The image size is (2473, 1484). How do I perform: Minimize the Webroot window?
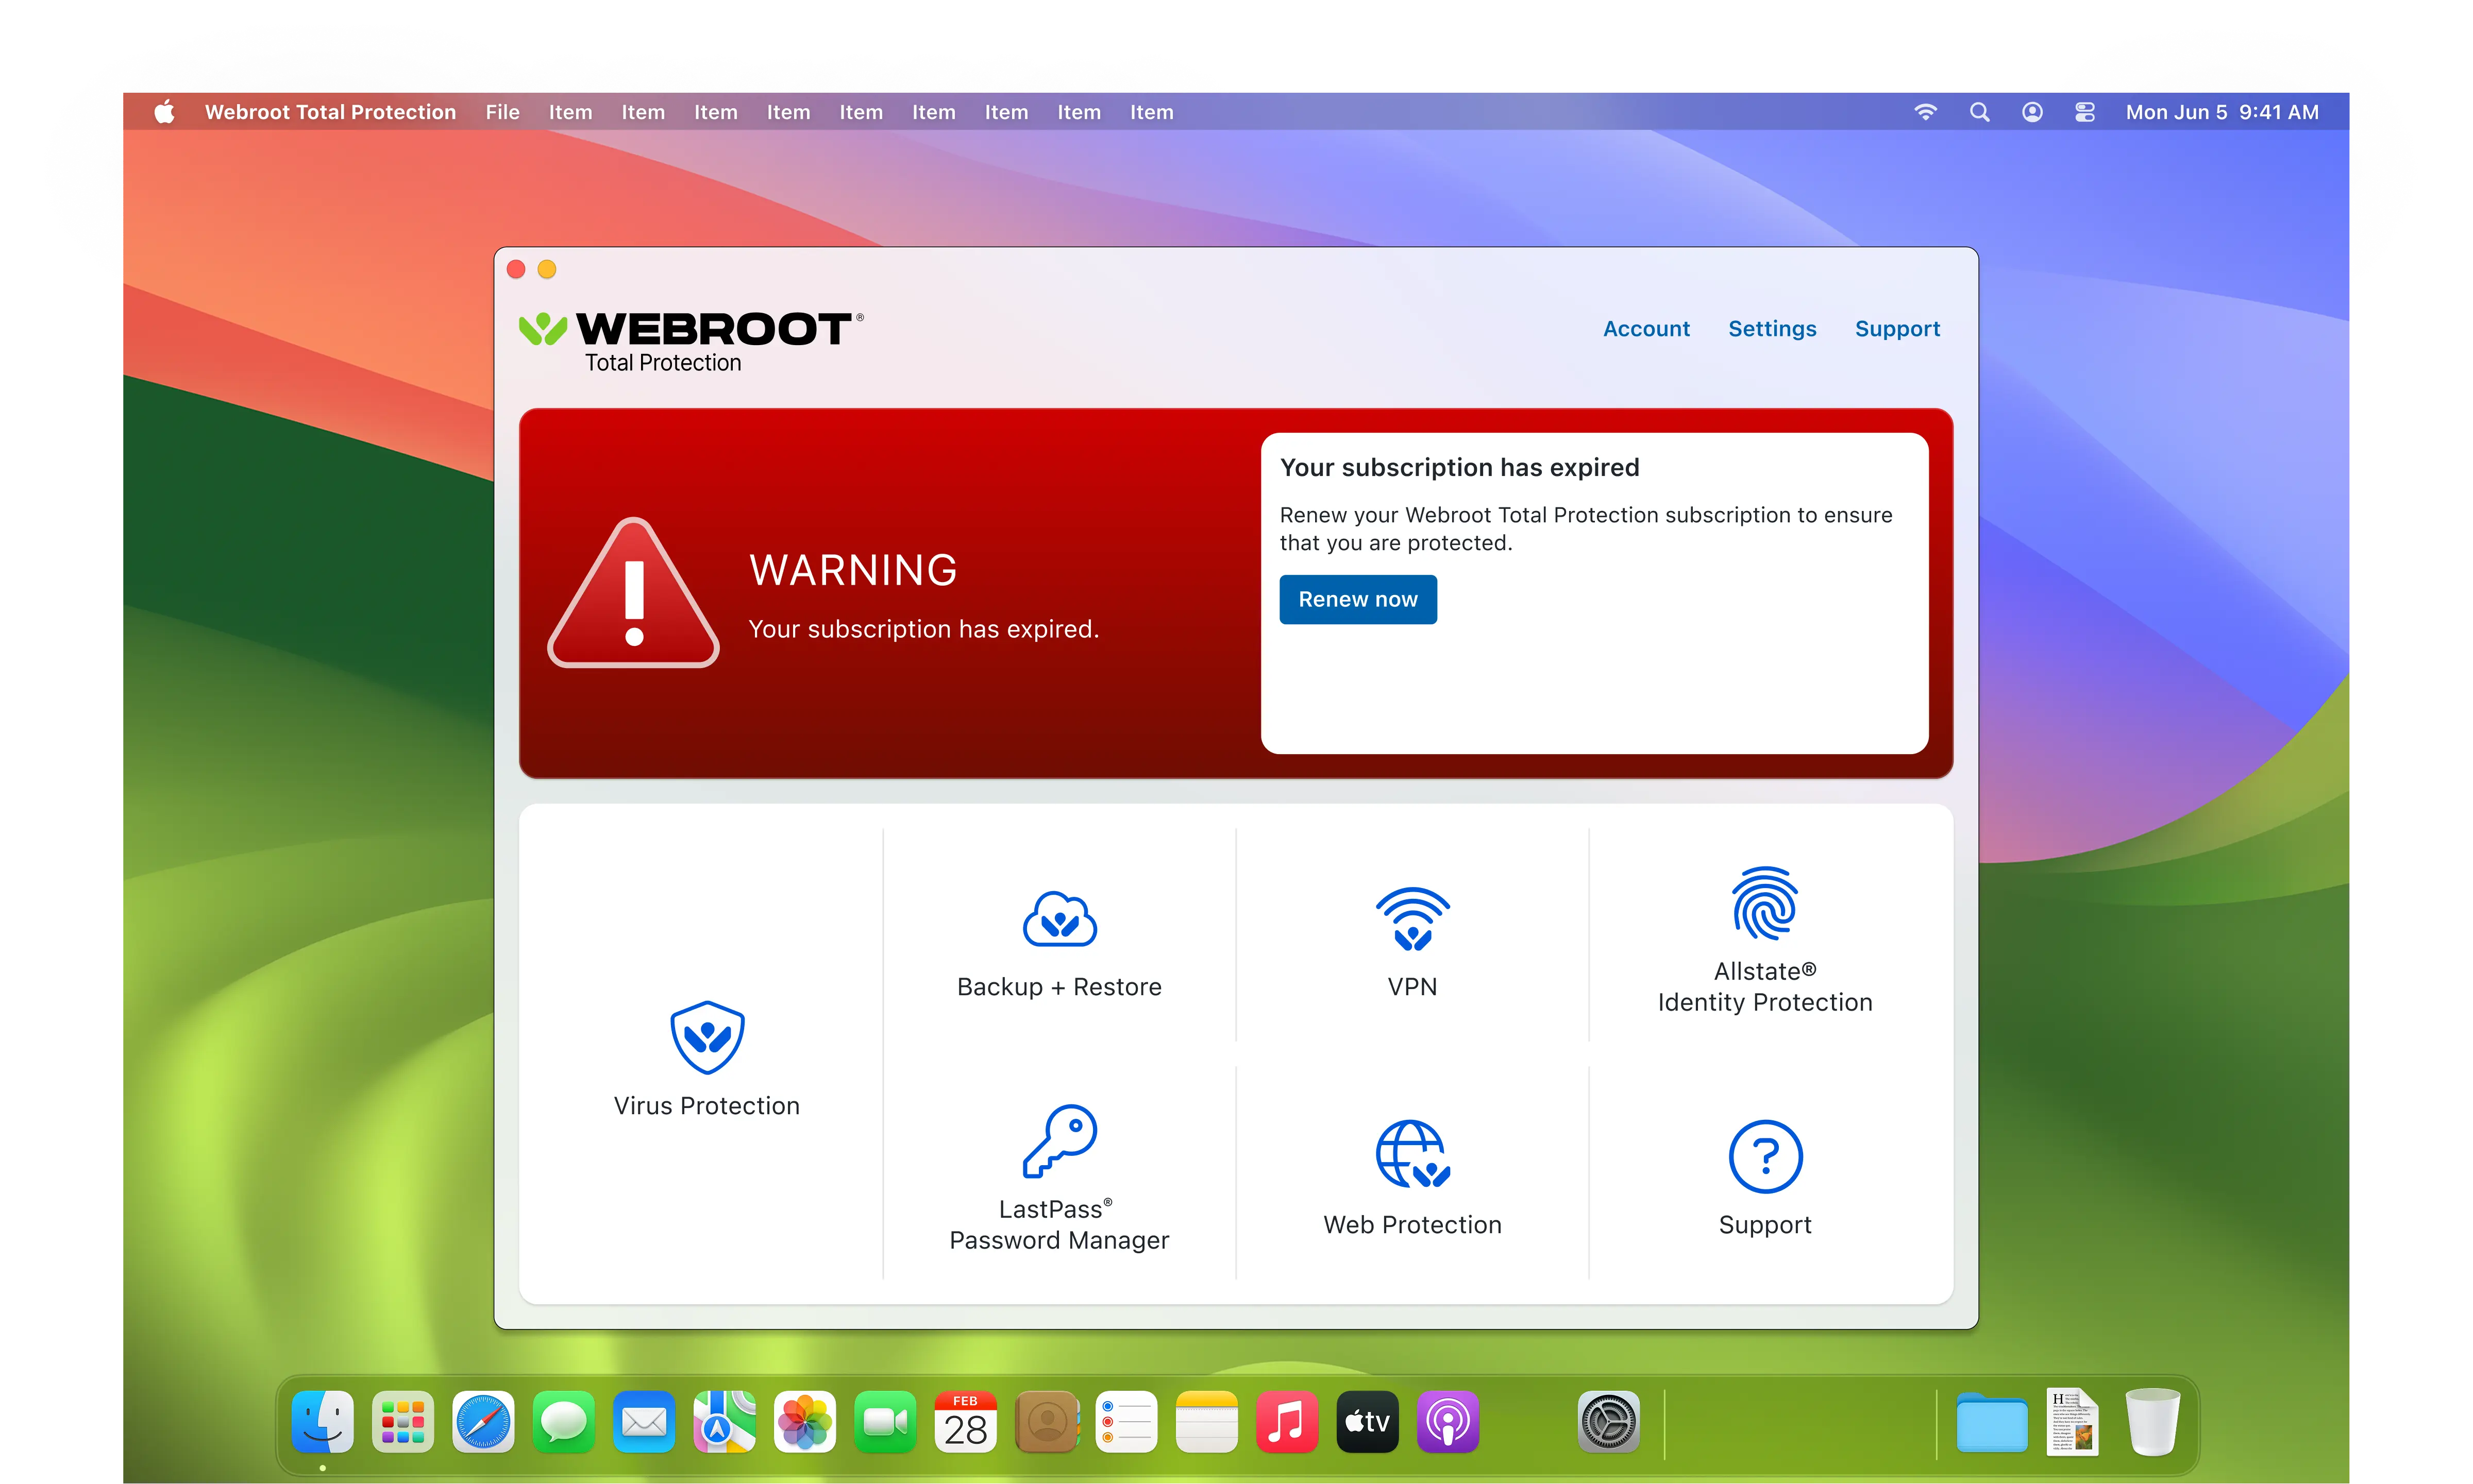(547, 269)
